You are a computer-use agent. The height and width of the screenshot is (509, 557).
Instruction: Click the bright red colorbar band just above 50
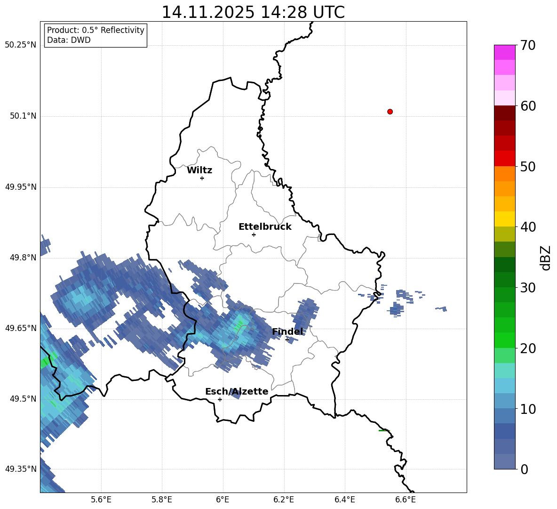(x=504, y=159)
